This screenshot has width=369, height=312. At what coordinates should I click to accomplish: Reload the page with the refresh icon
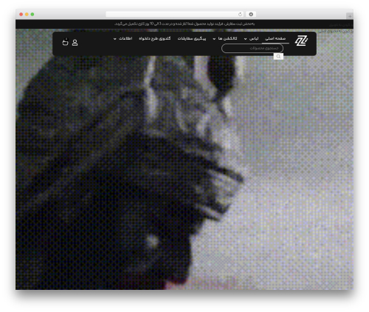point(240,14)
